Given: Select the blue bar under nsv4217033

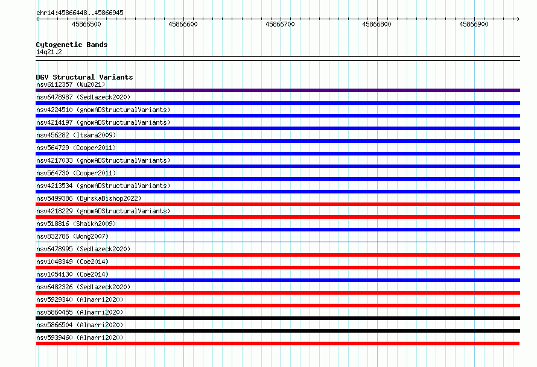Looking at the screenshot, I should [x=278, y=166].
